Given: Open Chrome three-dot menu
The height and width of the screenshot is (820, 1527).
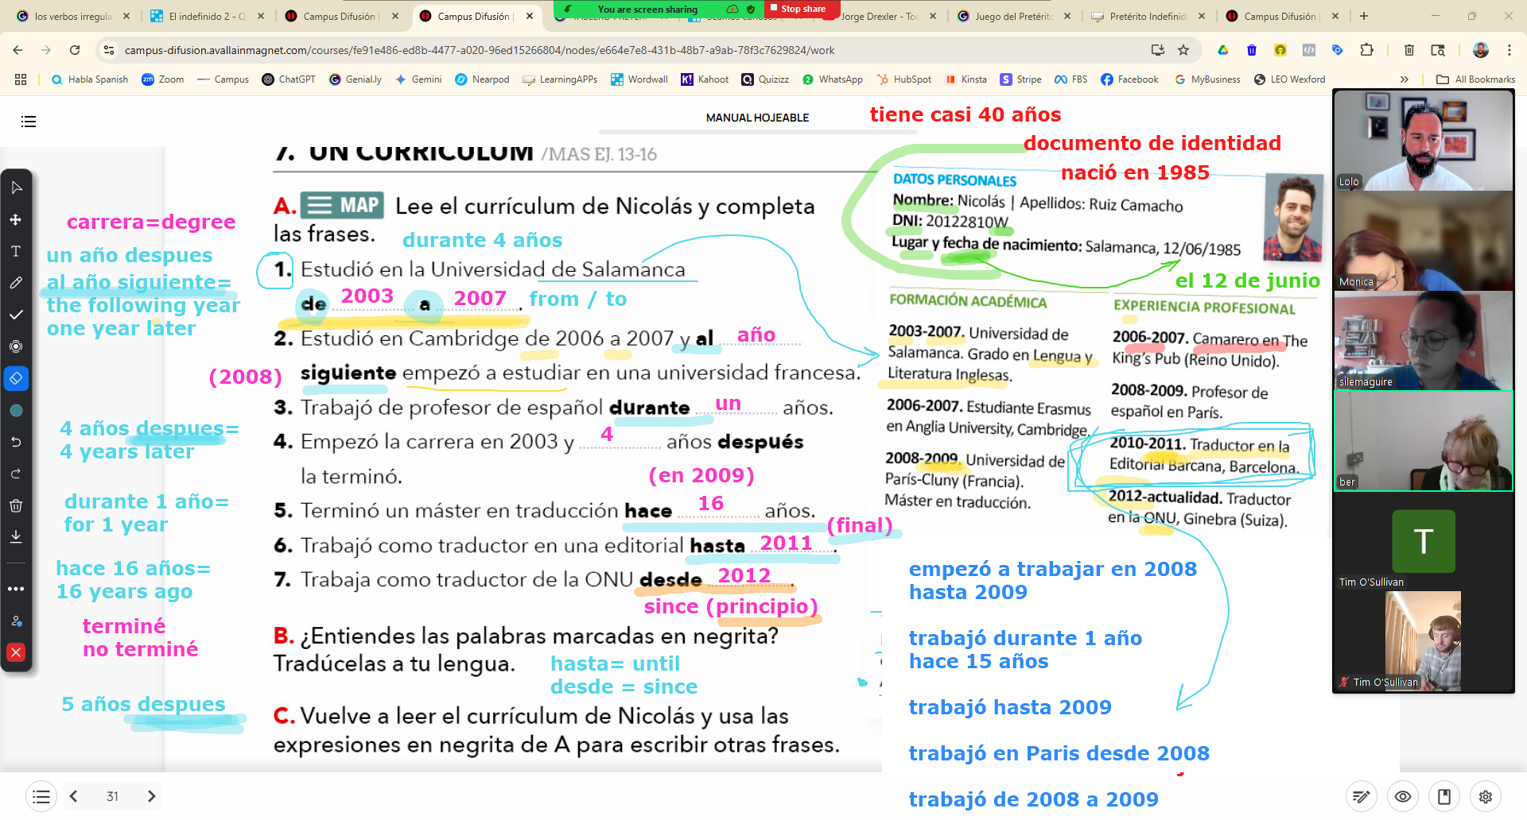Looking at the screenshot, I should click(x=1509, y=50).
